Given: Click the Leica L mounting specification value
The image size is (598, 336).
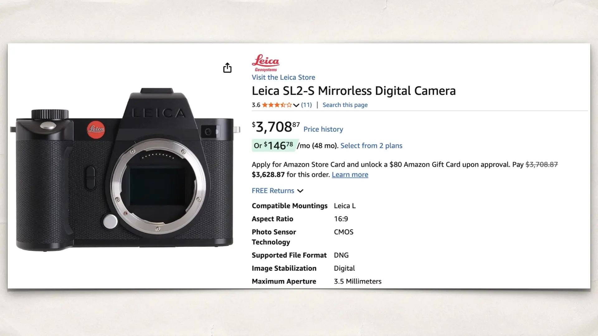Looking at the screenshot, I should 345,206.
